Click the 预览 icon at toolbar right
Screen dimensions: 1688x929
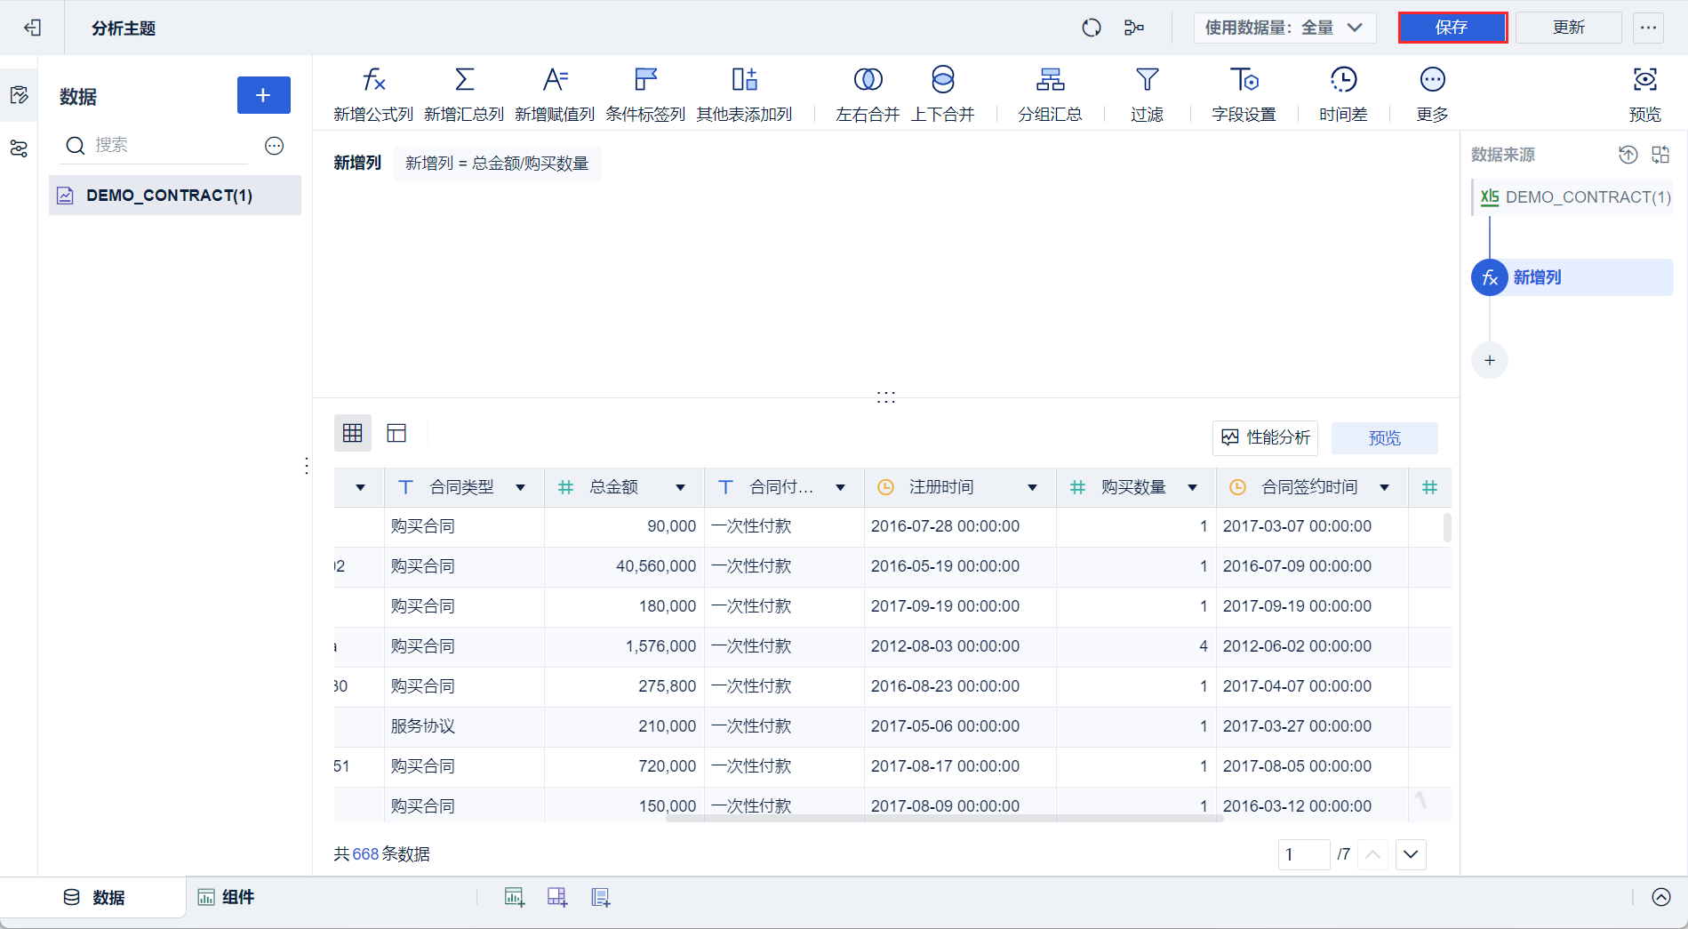pos(1645,94)
